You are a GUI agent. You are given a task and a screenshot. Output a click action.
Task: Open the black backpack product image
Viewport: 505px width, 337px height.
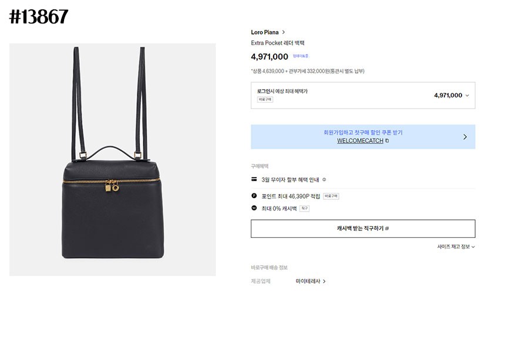tap(112, 159)
